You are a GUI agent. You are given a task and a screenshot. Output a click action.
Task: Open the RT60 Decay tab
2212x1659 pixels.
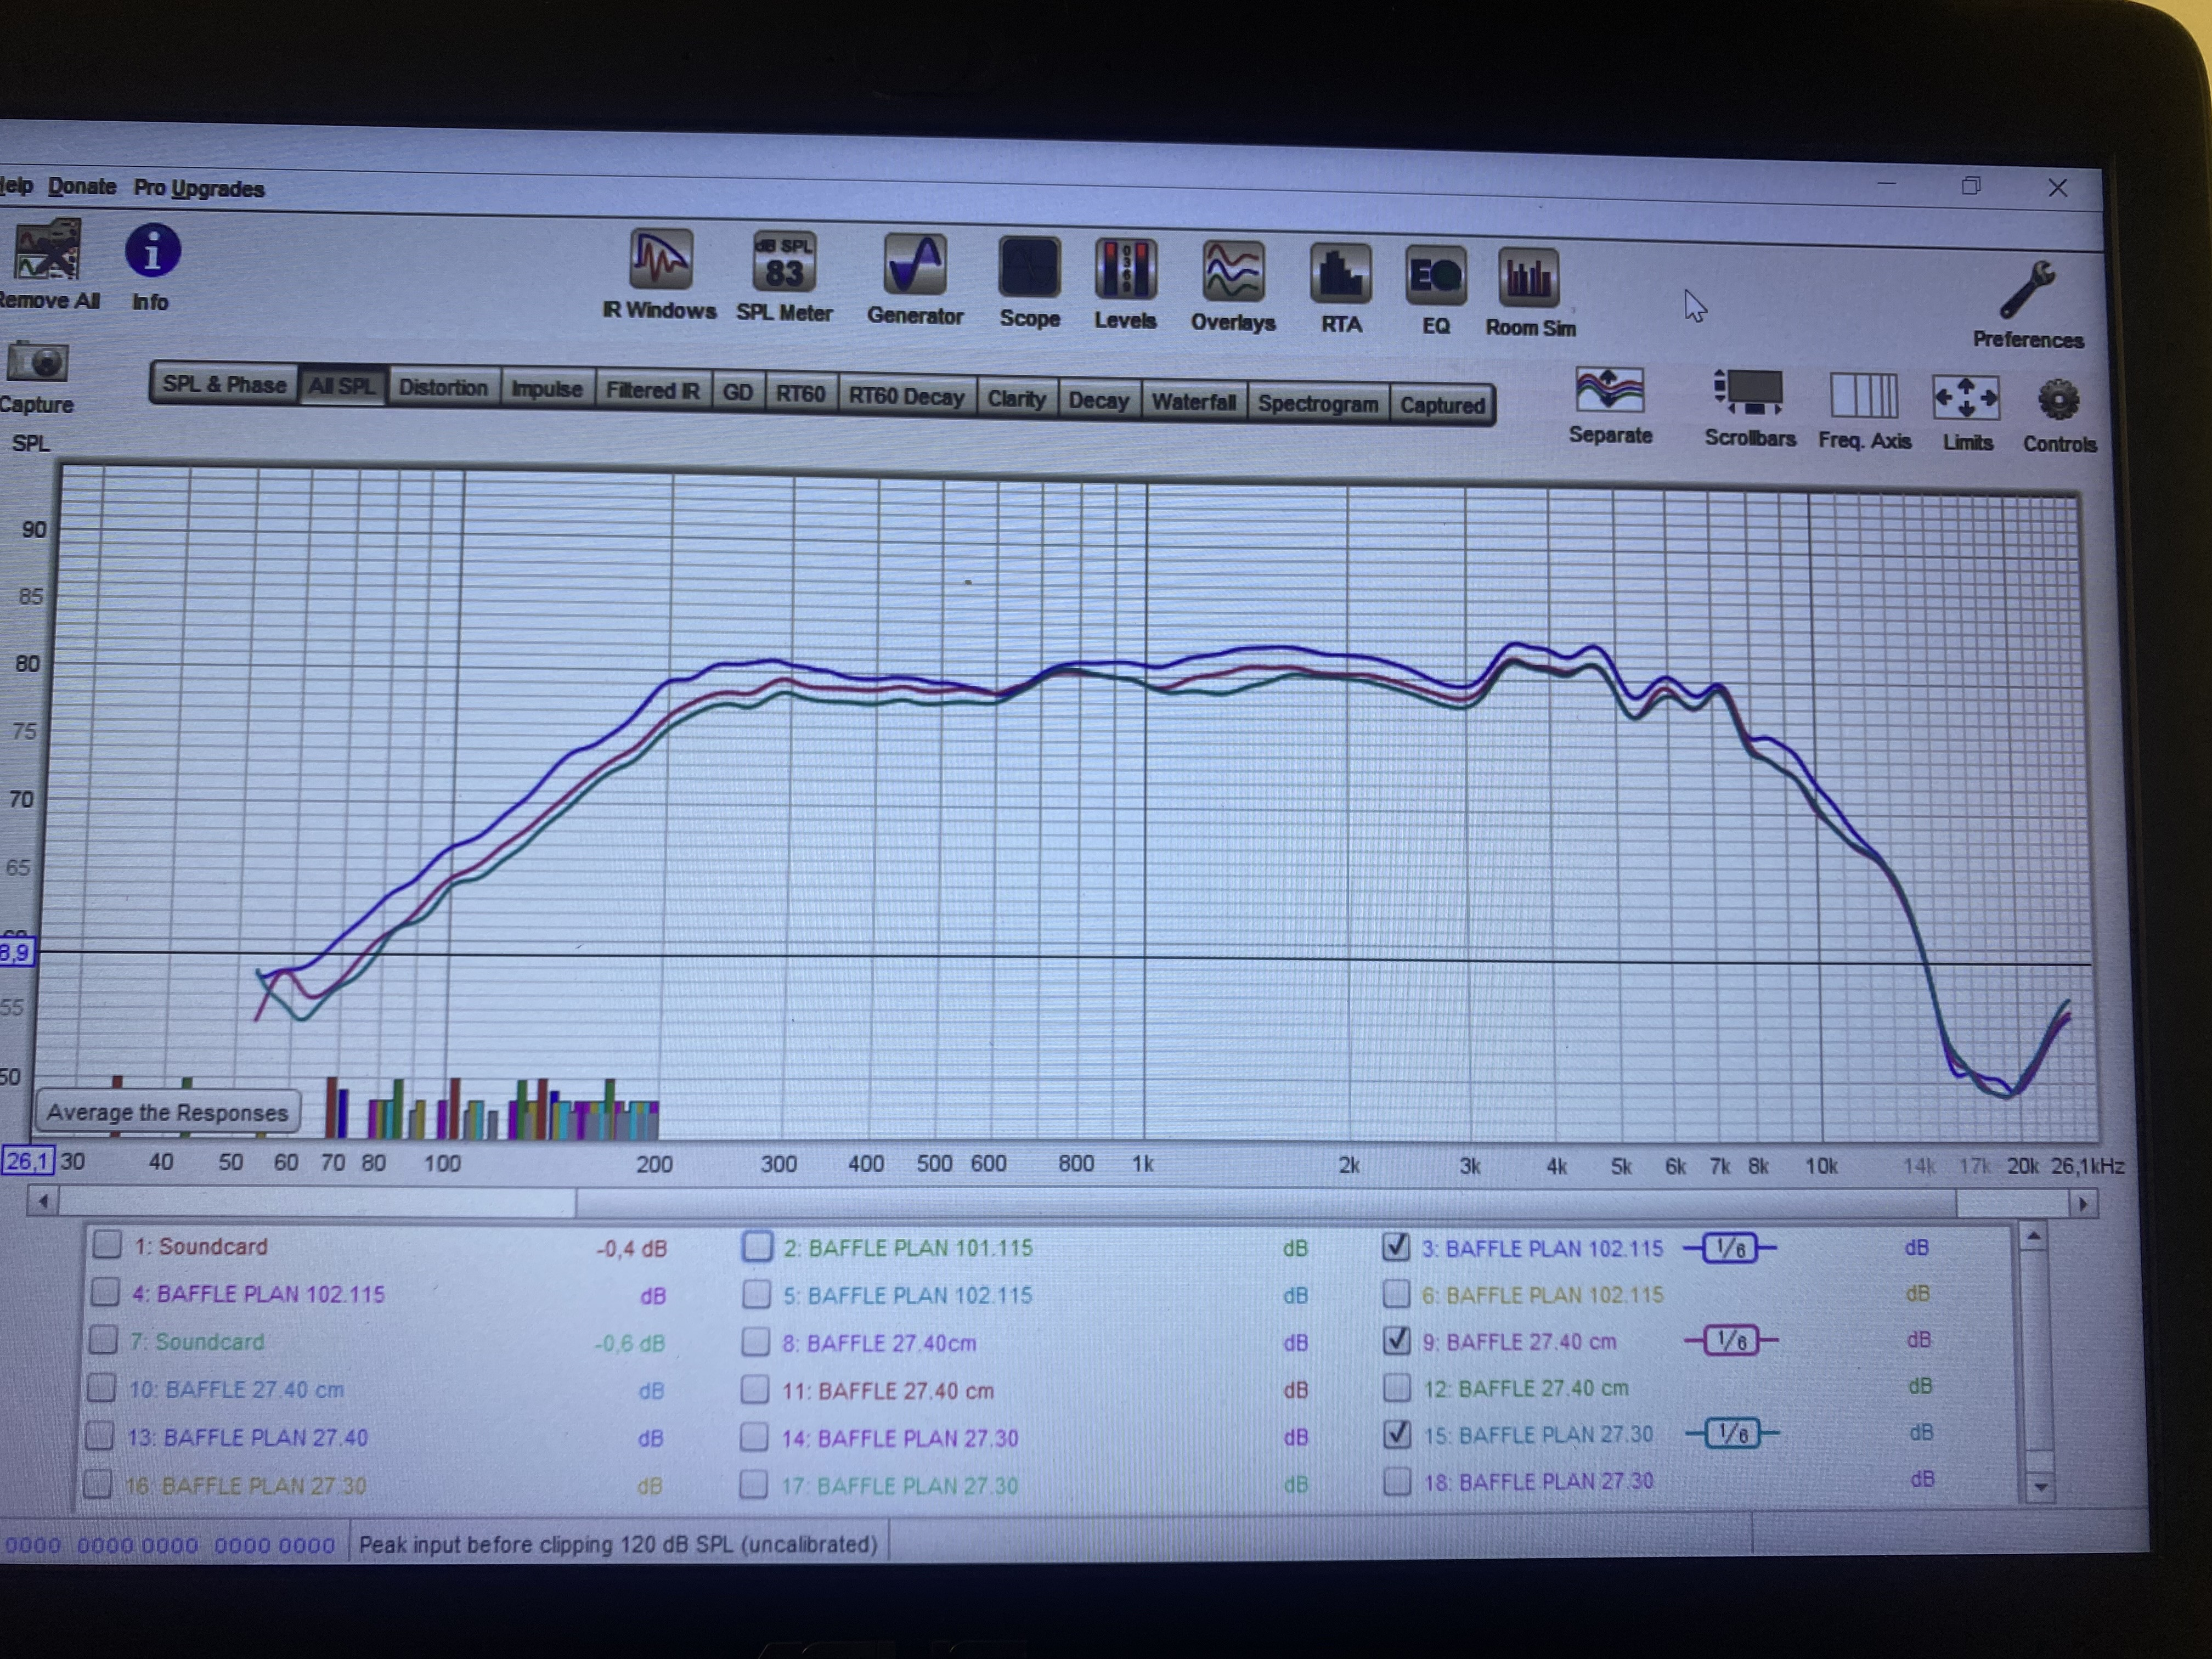[x=907, y=397]
